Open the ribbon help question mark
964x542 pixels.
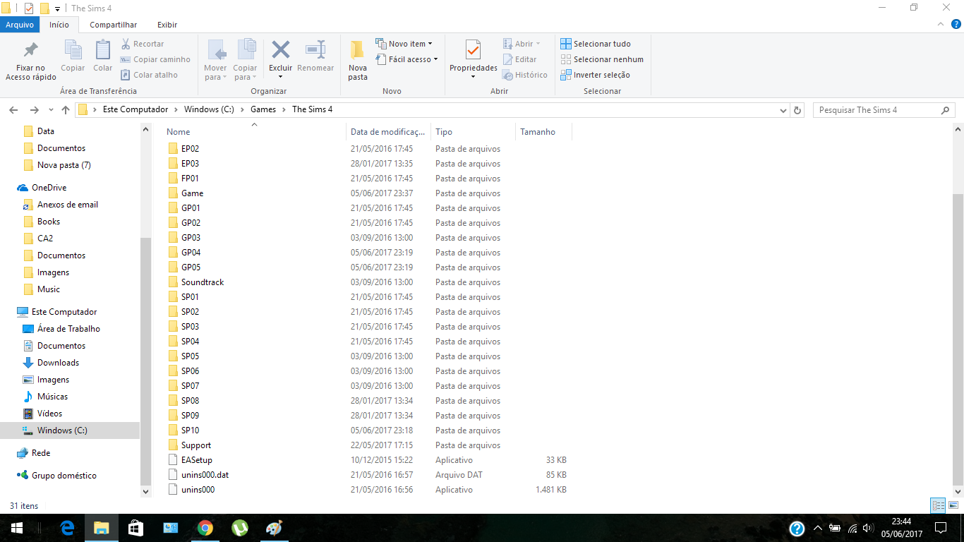[x=955, y=24]
